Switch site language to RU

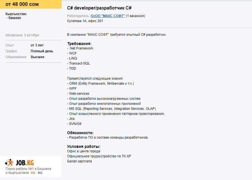click(x=33, y=173)
